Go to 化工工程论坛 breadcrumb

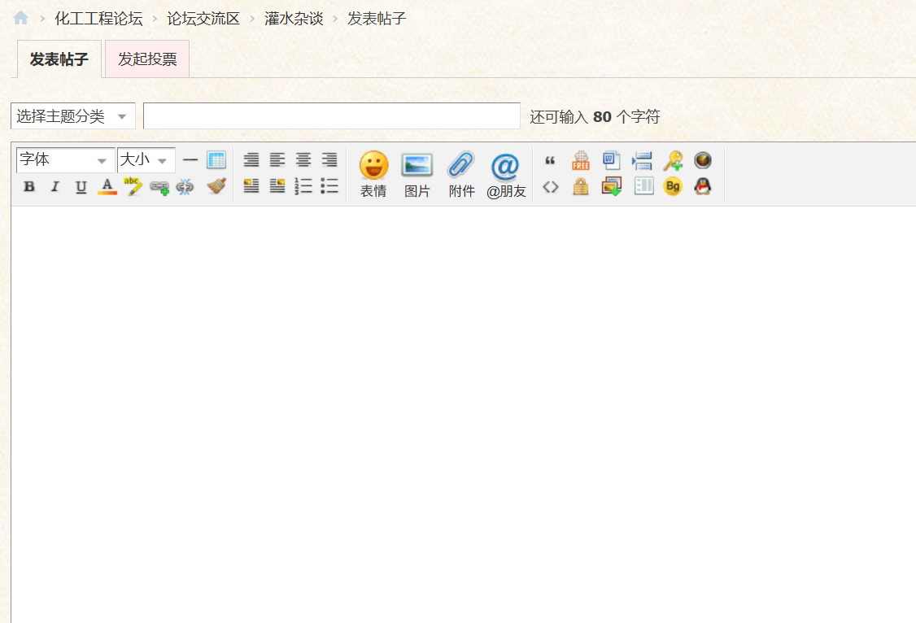[98, 19]
